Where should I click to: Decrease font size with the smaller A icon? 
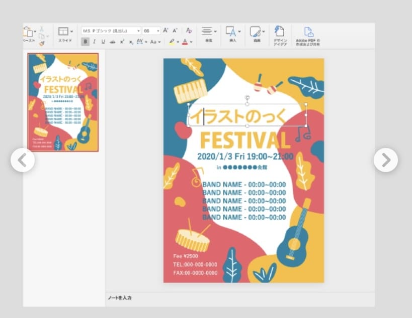coord(175,31)
